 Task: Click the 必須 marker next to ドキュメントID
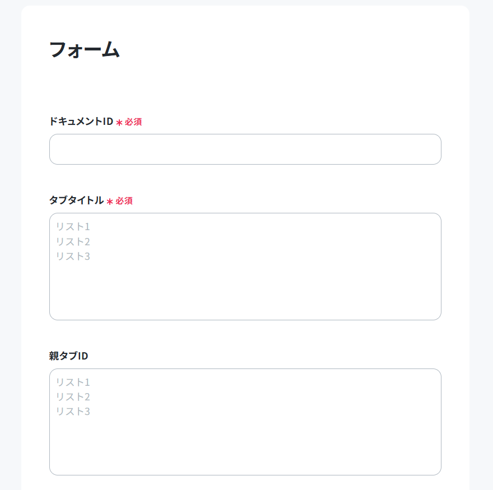pyautogui.click(x=133, y=122)
